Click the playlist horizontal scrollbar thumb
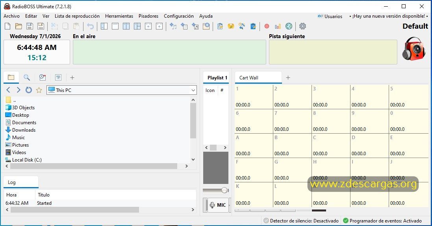432x226 pixels. pyautogui.click(x=213, y=148)
